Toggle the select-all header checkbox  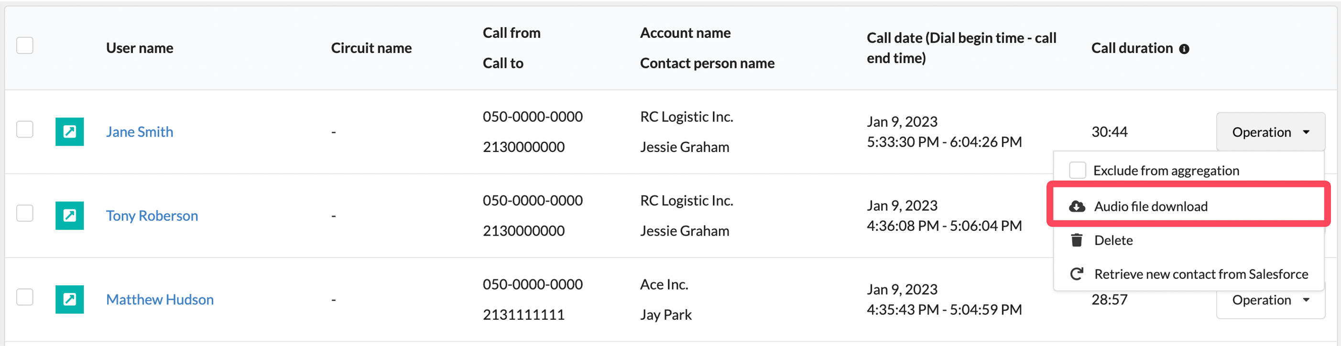point(24,46)
